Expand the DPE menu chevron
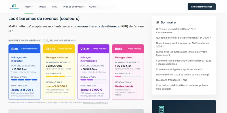The image size is (227, 113). [x=58, y=7]
